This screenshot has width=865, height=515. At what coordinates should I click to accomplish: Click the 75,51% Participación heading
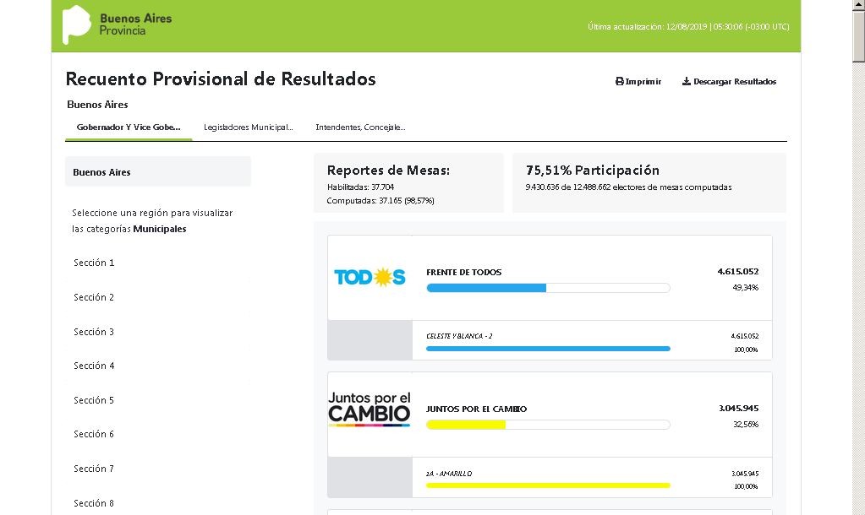(593, 171)
